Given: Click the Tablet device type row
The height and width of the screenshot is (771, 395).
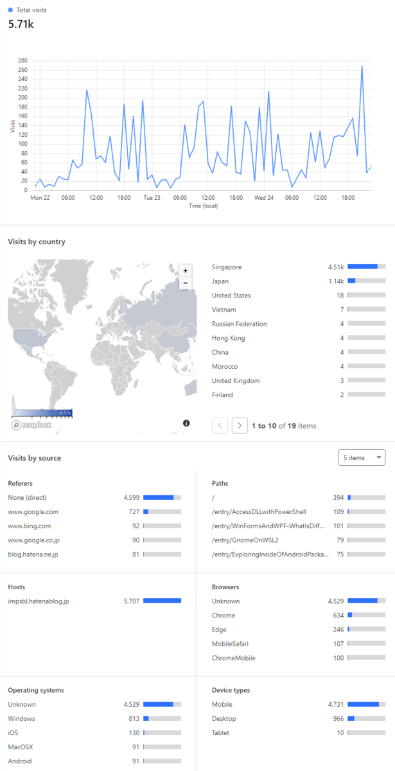Looking at the screenshot, I should point(299,732).
